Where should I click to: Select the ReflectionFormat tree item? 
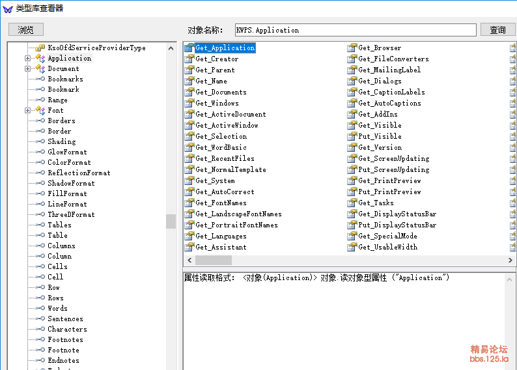79,173
